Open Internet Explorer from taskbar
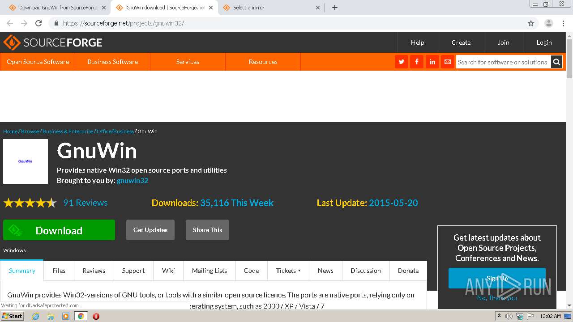Screen dimensions: 573x322 click(35, 316)
